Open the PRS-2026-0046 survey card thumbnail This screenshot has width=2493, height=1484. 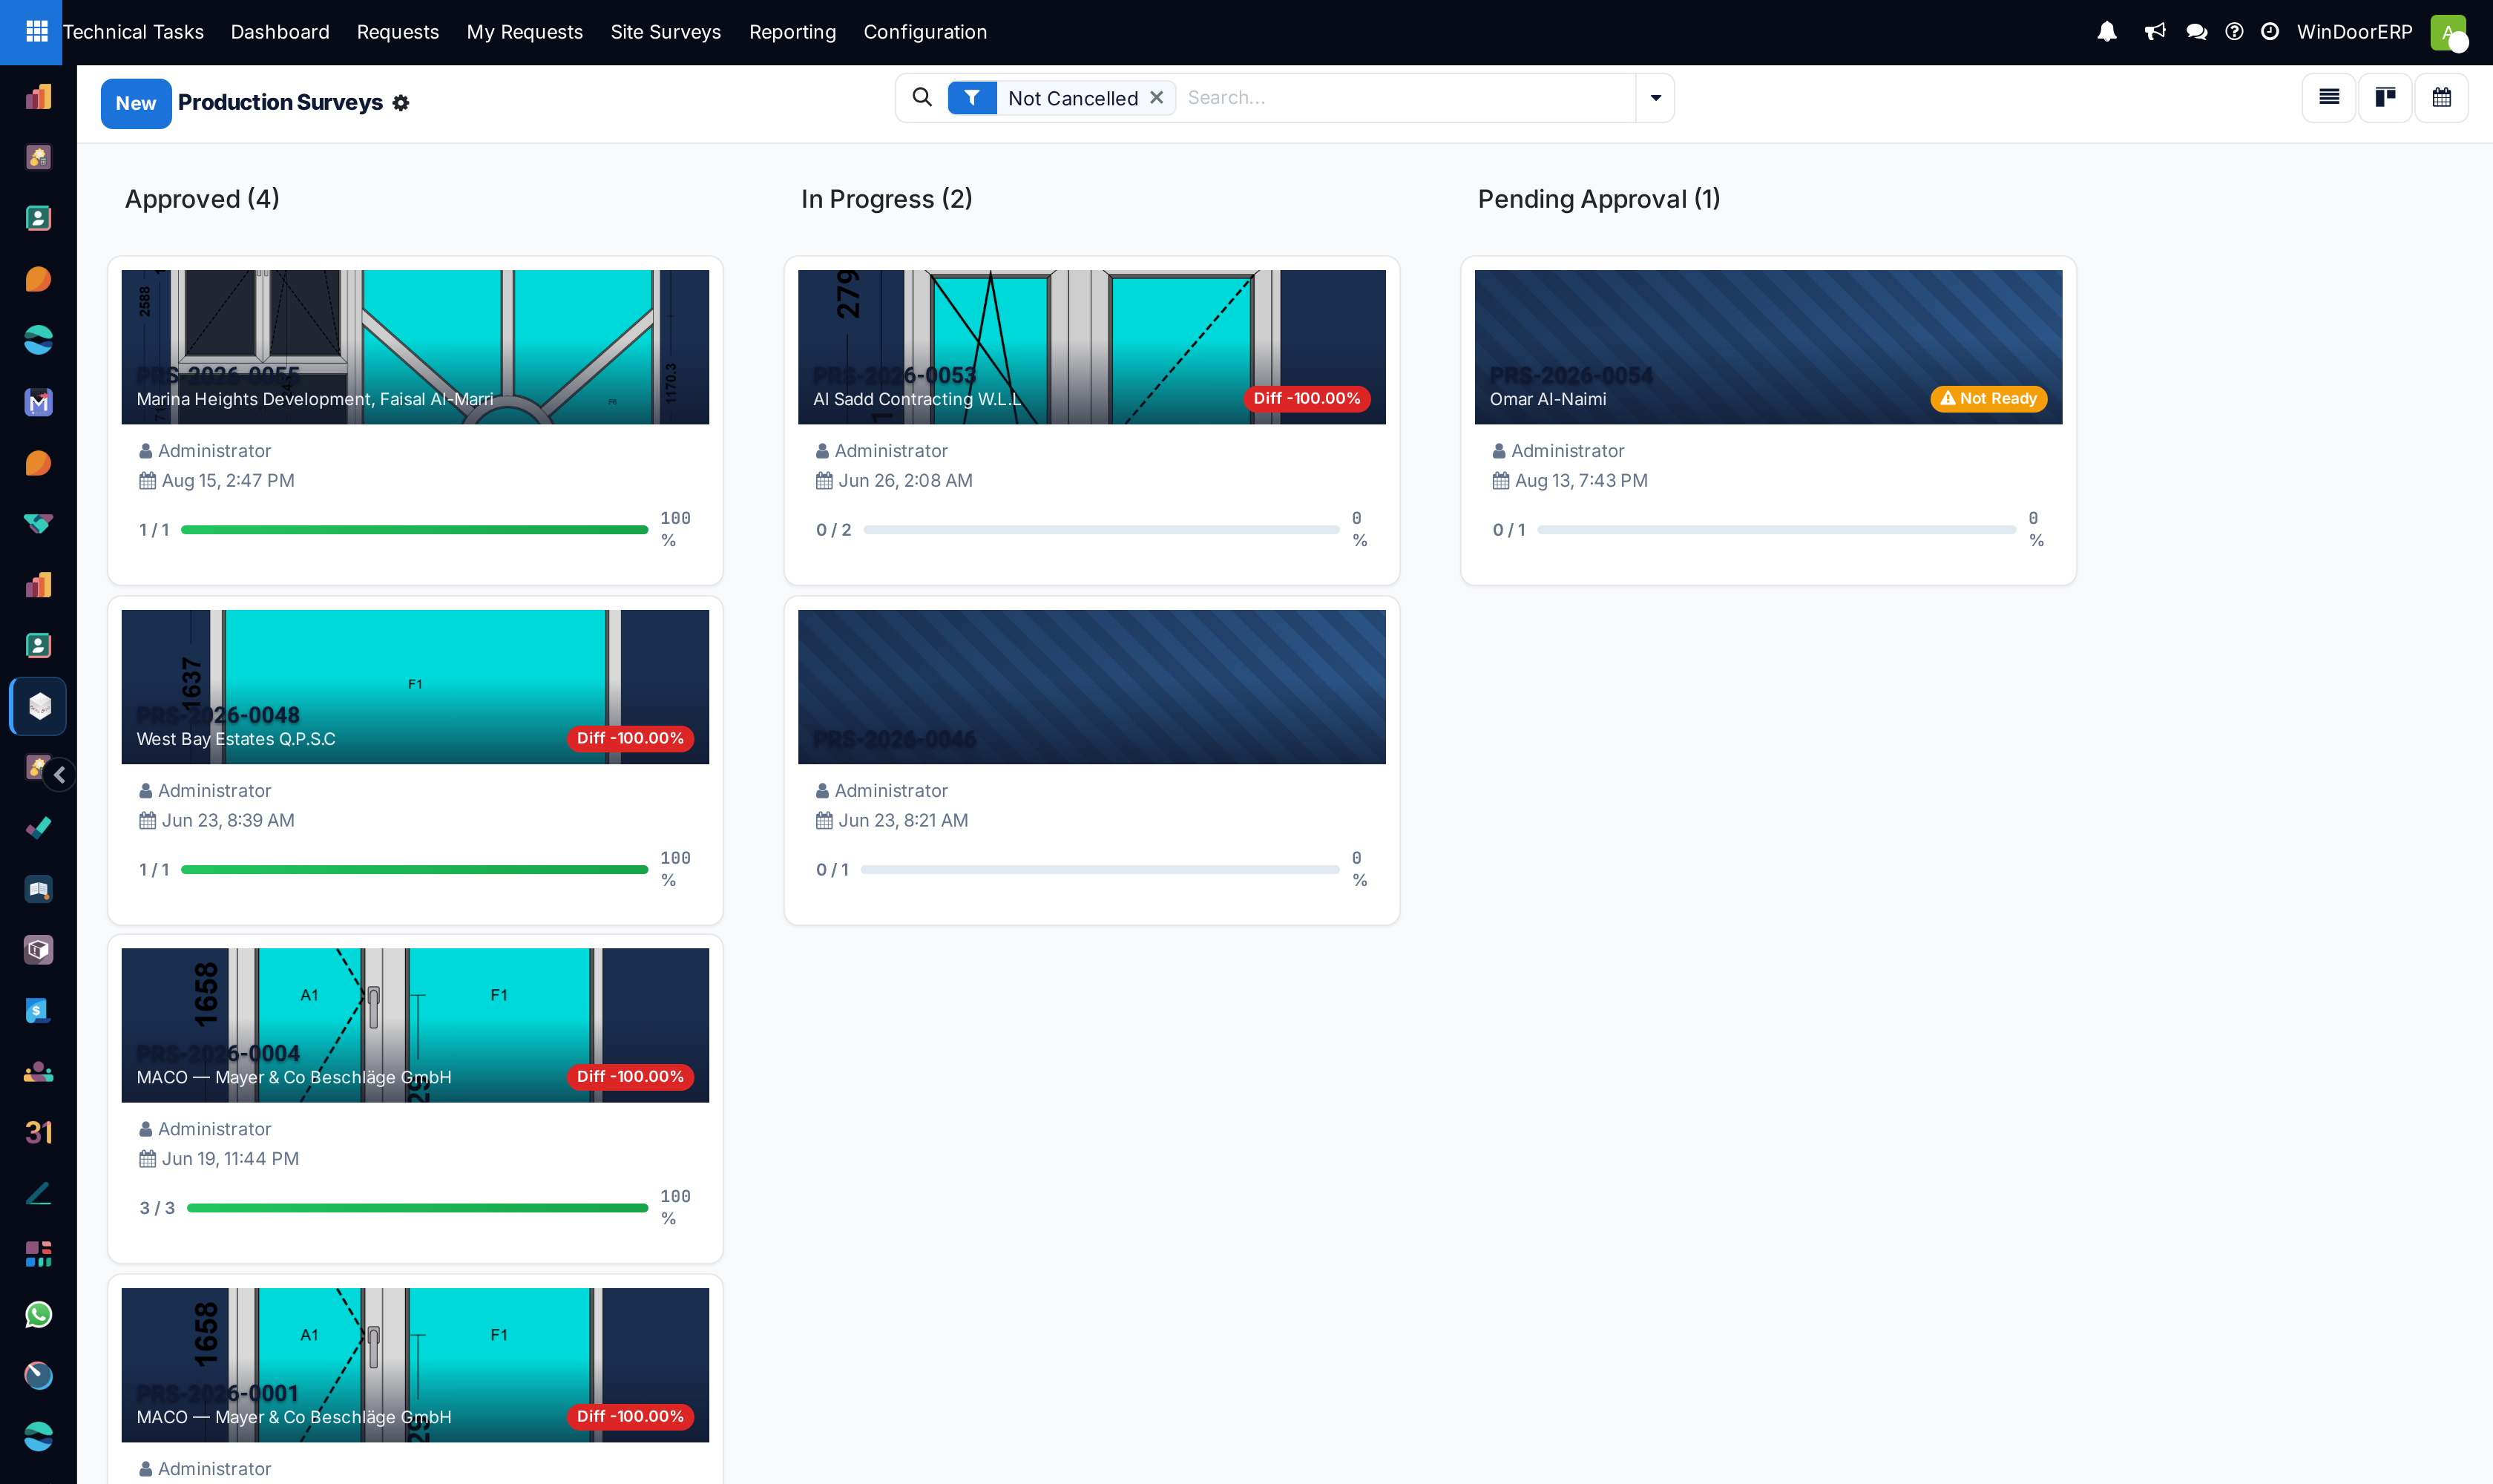point(1092,687)
